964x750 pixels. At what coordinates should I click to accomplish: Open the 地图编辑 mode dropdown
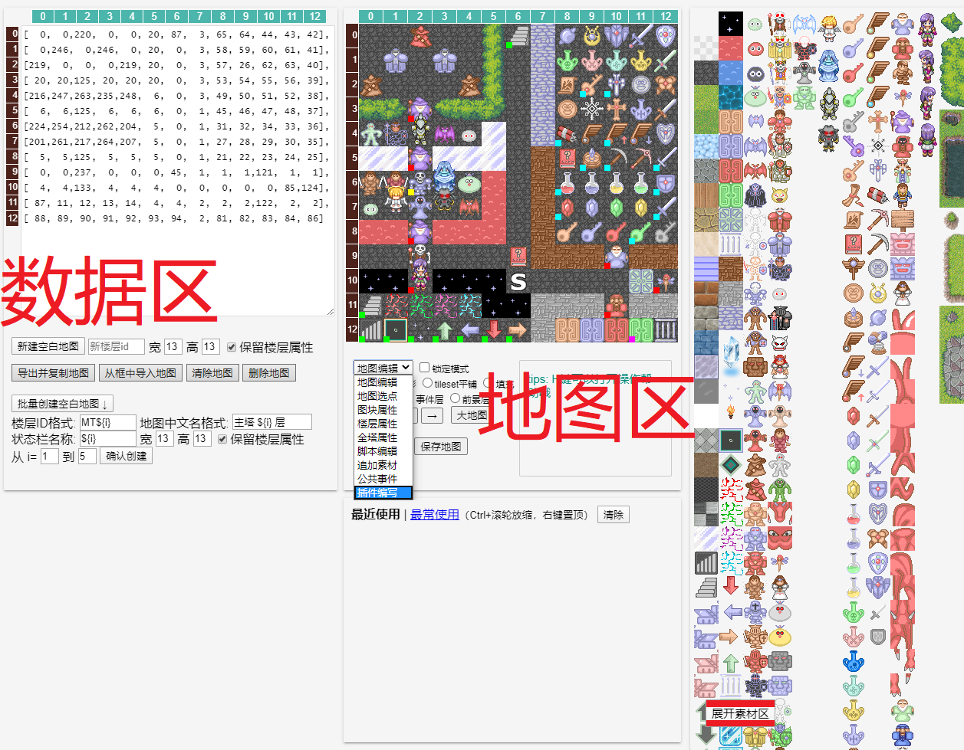tap(381, 367)
